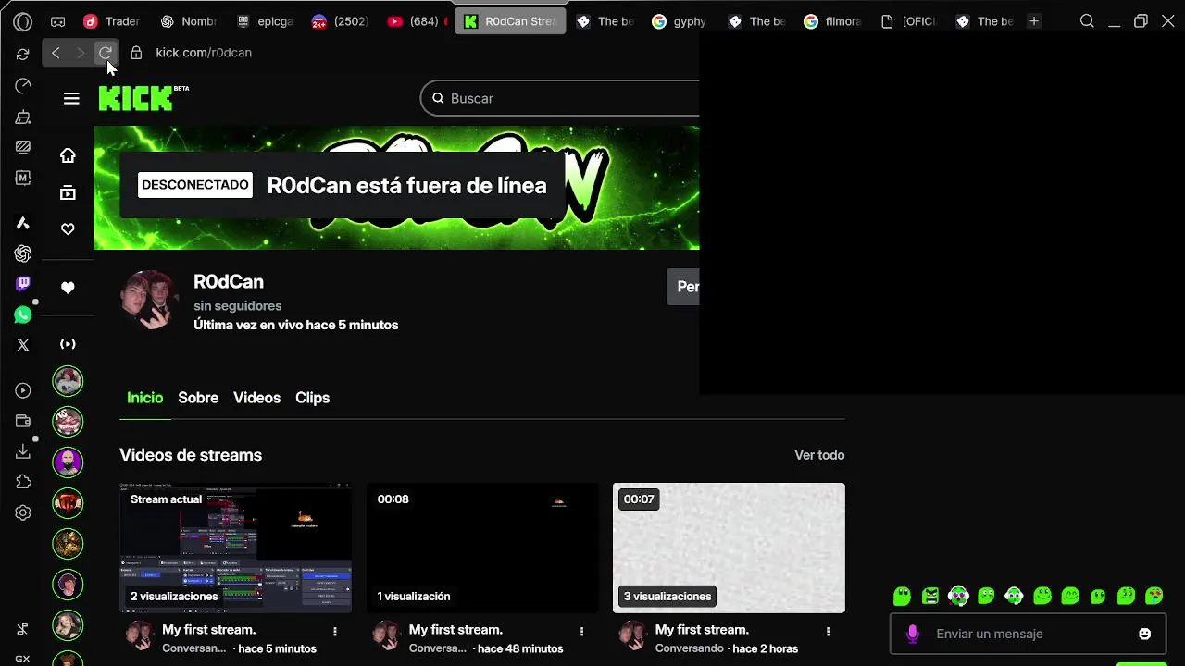
Task: Open Stream actual video thumbnail
Action: 235,548
